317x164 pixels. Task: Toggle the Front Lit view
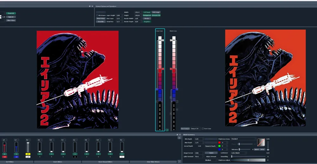point(11,13)
